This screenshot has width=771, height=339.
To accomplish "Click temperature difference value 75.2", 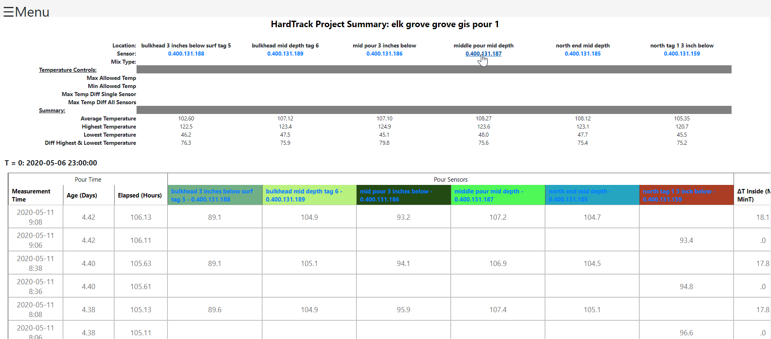I will pos(682,143).
